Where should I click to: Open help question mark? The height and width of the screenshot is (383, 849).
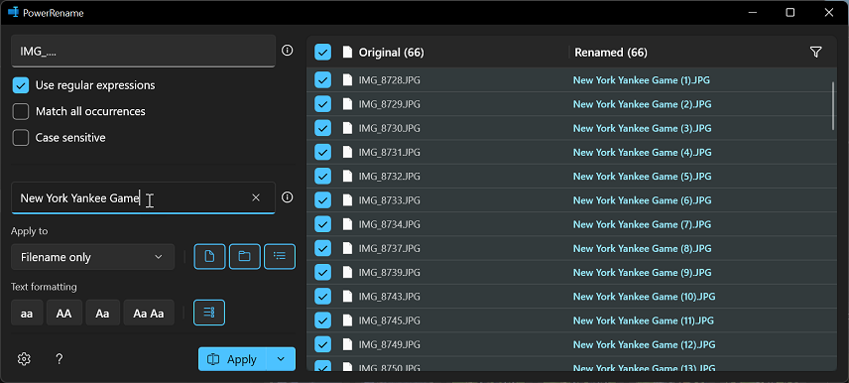coord(60,358)
